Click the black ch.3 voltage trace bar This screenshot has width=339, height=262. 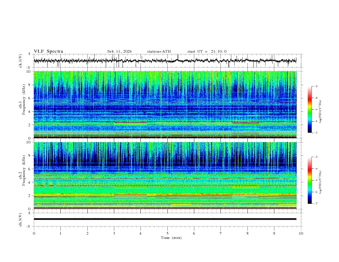coord(165,219)
